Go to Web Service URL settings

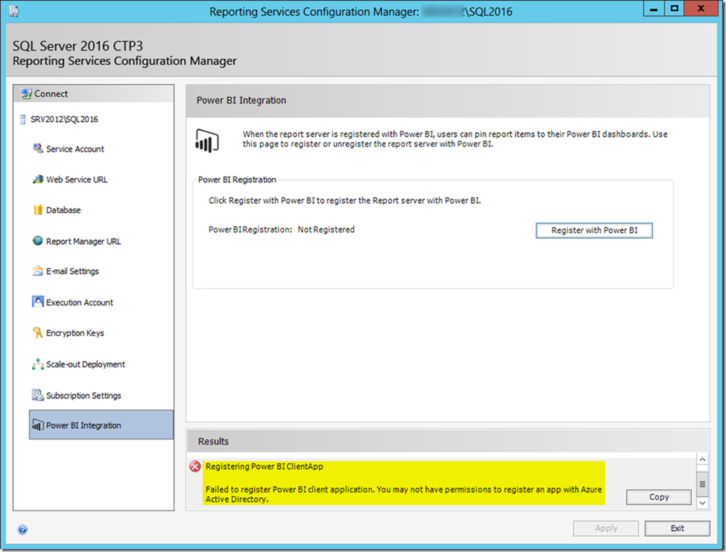click(77, 180)
